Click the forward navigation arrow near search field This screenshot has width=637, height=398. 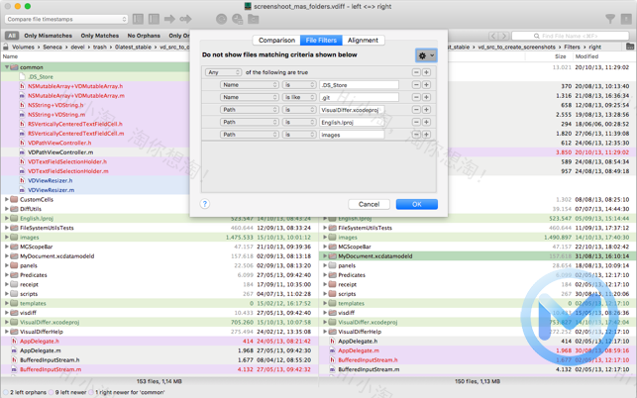click(503, 36)
